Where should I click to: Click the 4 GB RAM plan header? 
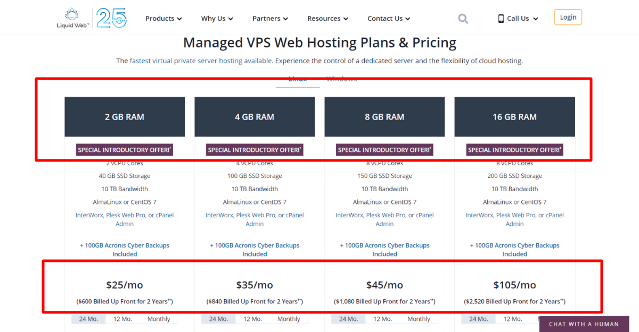[x=255, y=117]
